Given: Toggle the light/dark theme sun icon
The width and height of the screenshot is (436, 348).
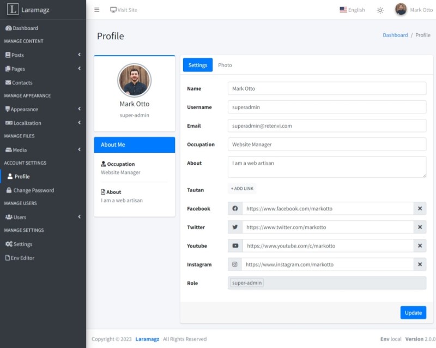Looking at the screenshot, I should click(x=380, y=10).
